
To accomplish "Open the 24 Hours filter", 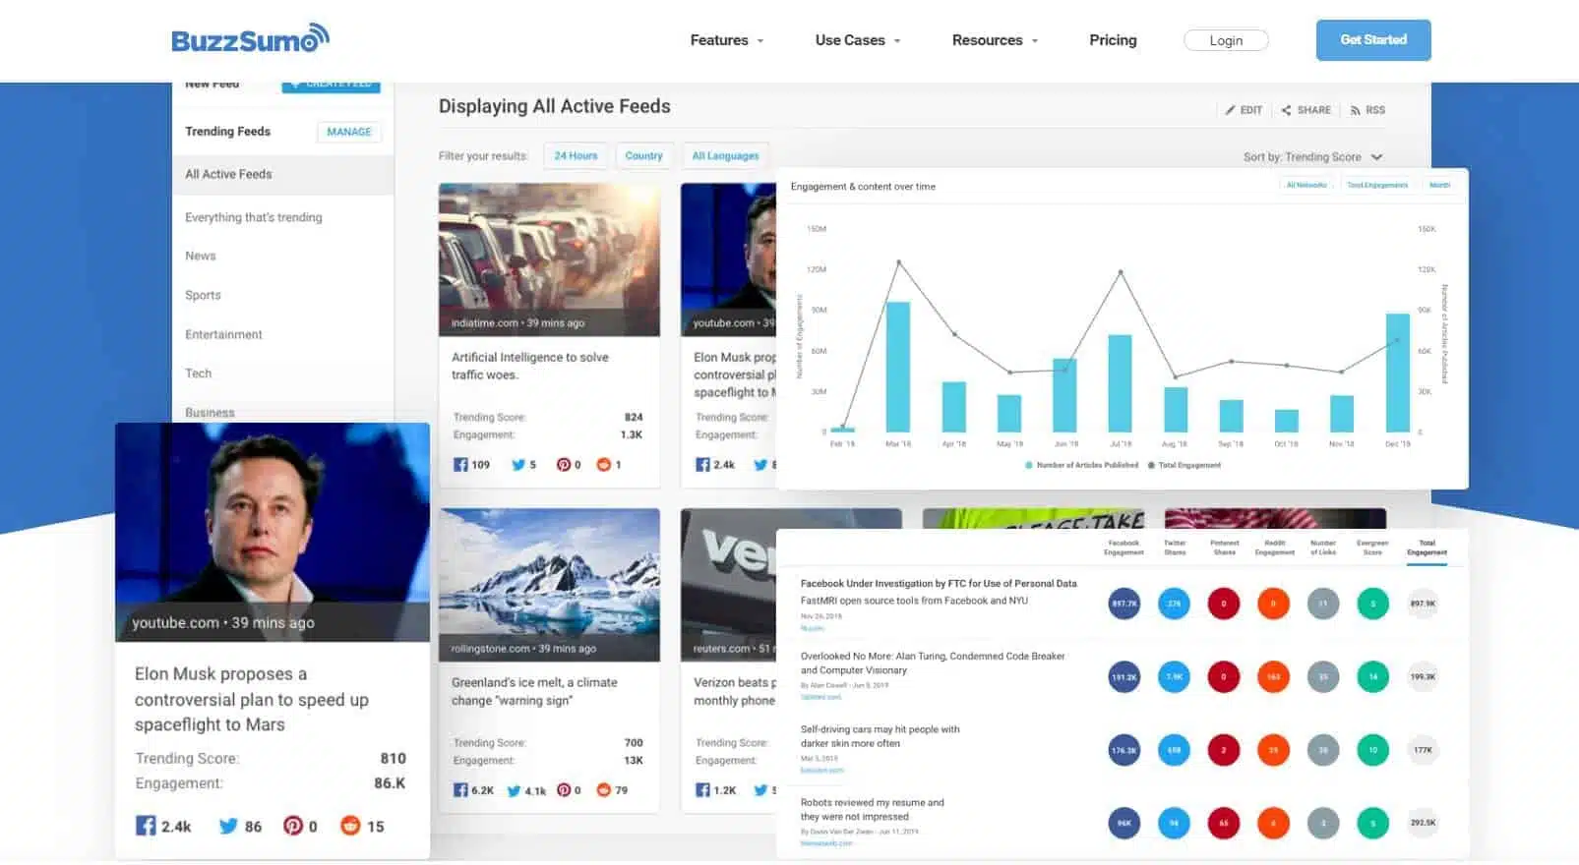I will click(x=576, y=156).
